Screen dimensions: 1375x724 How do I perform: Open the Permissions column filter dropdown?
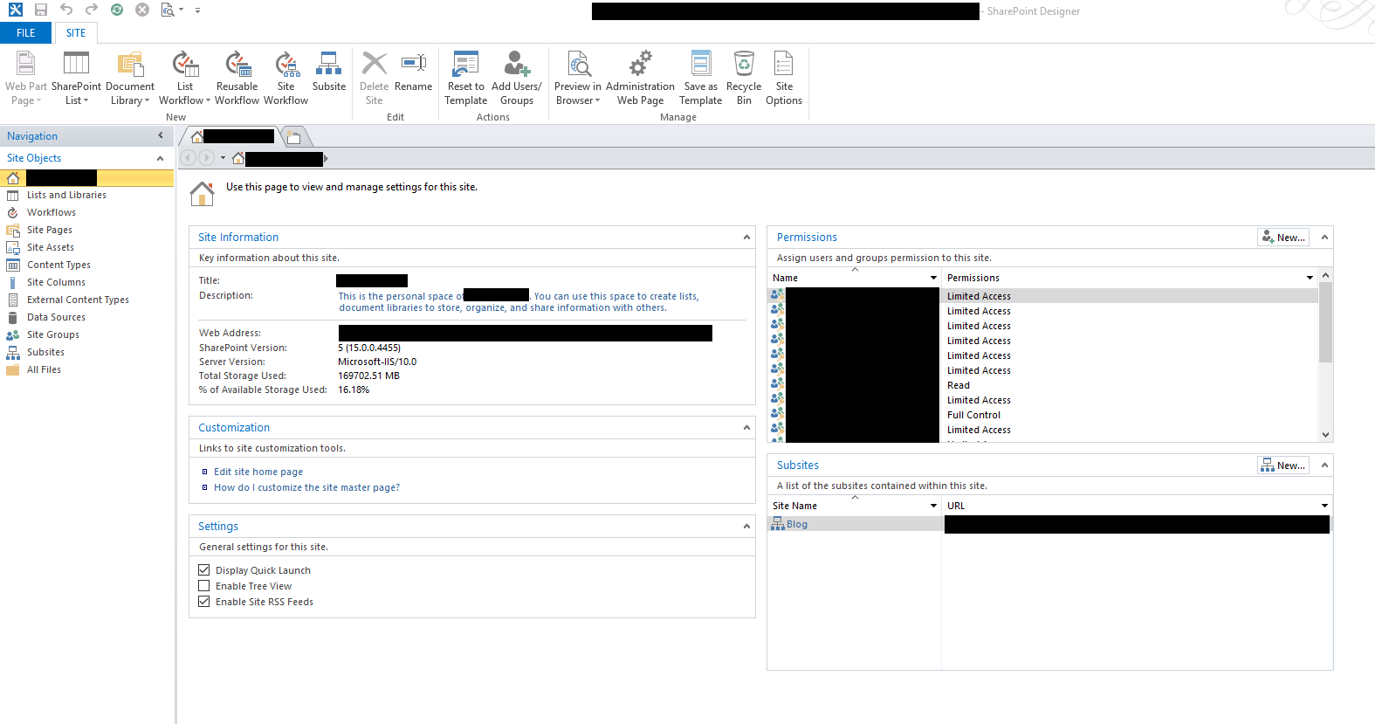pyautogui.click(x=1309, y=278)
